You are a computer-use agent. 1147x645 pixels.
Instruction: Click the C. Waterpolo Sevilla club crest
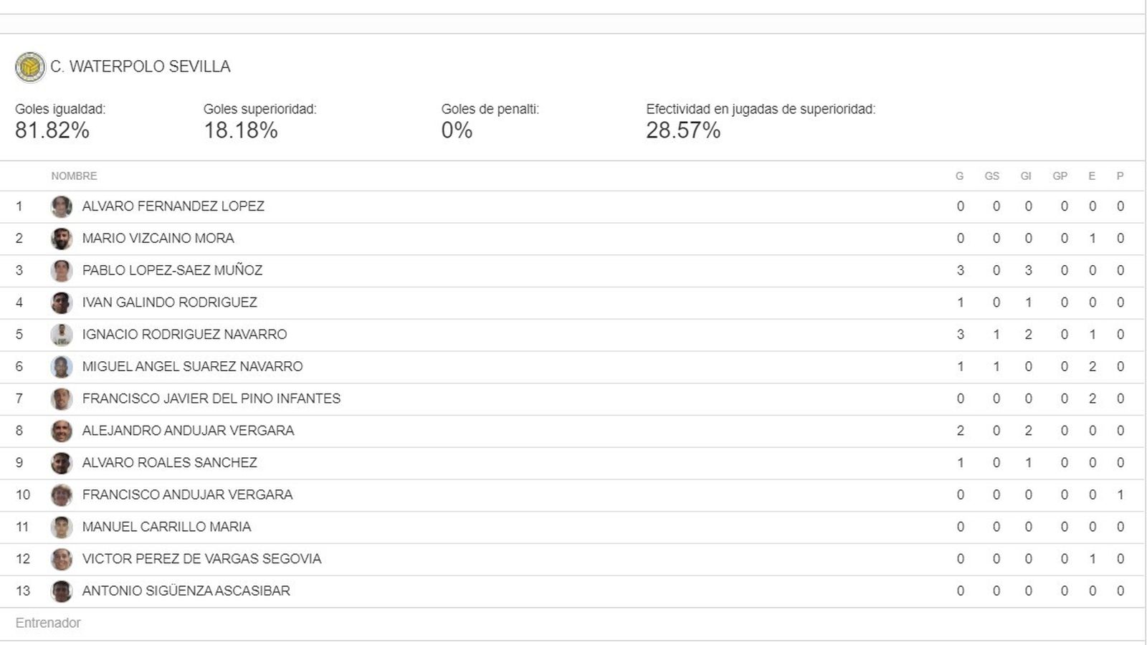coord(30,67)
